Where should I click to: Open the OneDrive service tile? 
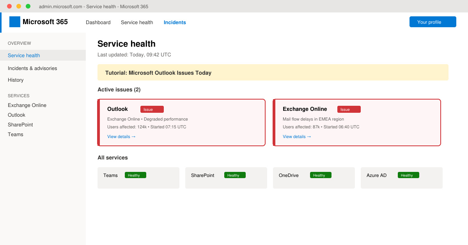point(314,178)
